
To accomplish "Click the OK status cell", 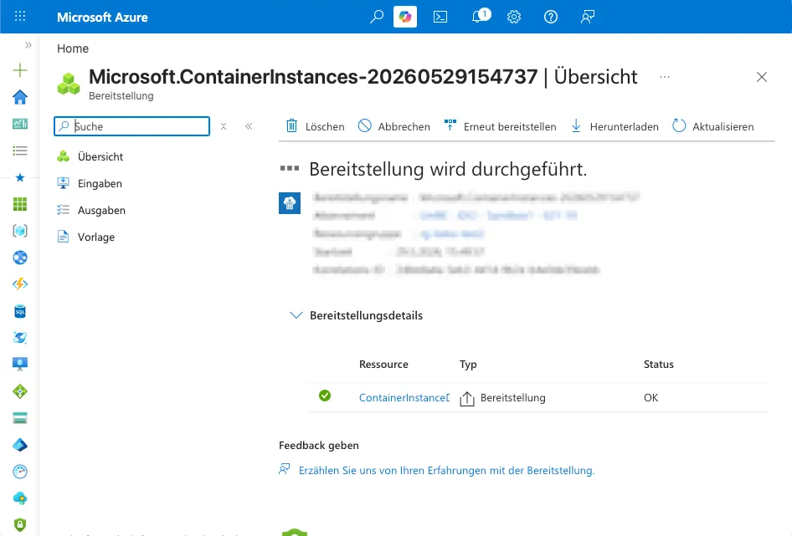I will (651, 398).
